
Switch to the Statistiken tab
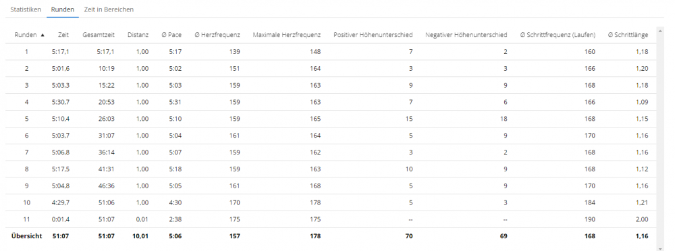click(x=26, y=9)
